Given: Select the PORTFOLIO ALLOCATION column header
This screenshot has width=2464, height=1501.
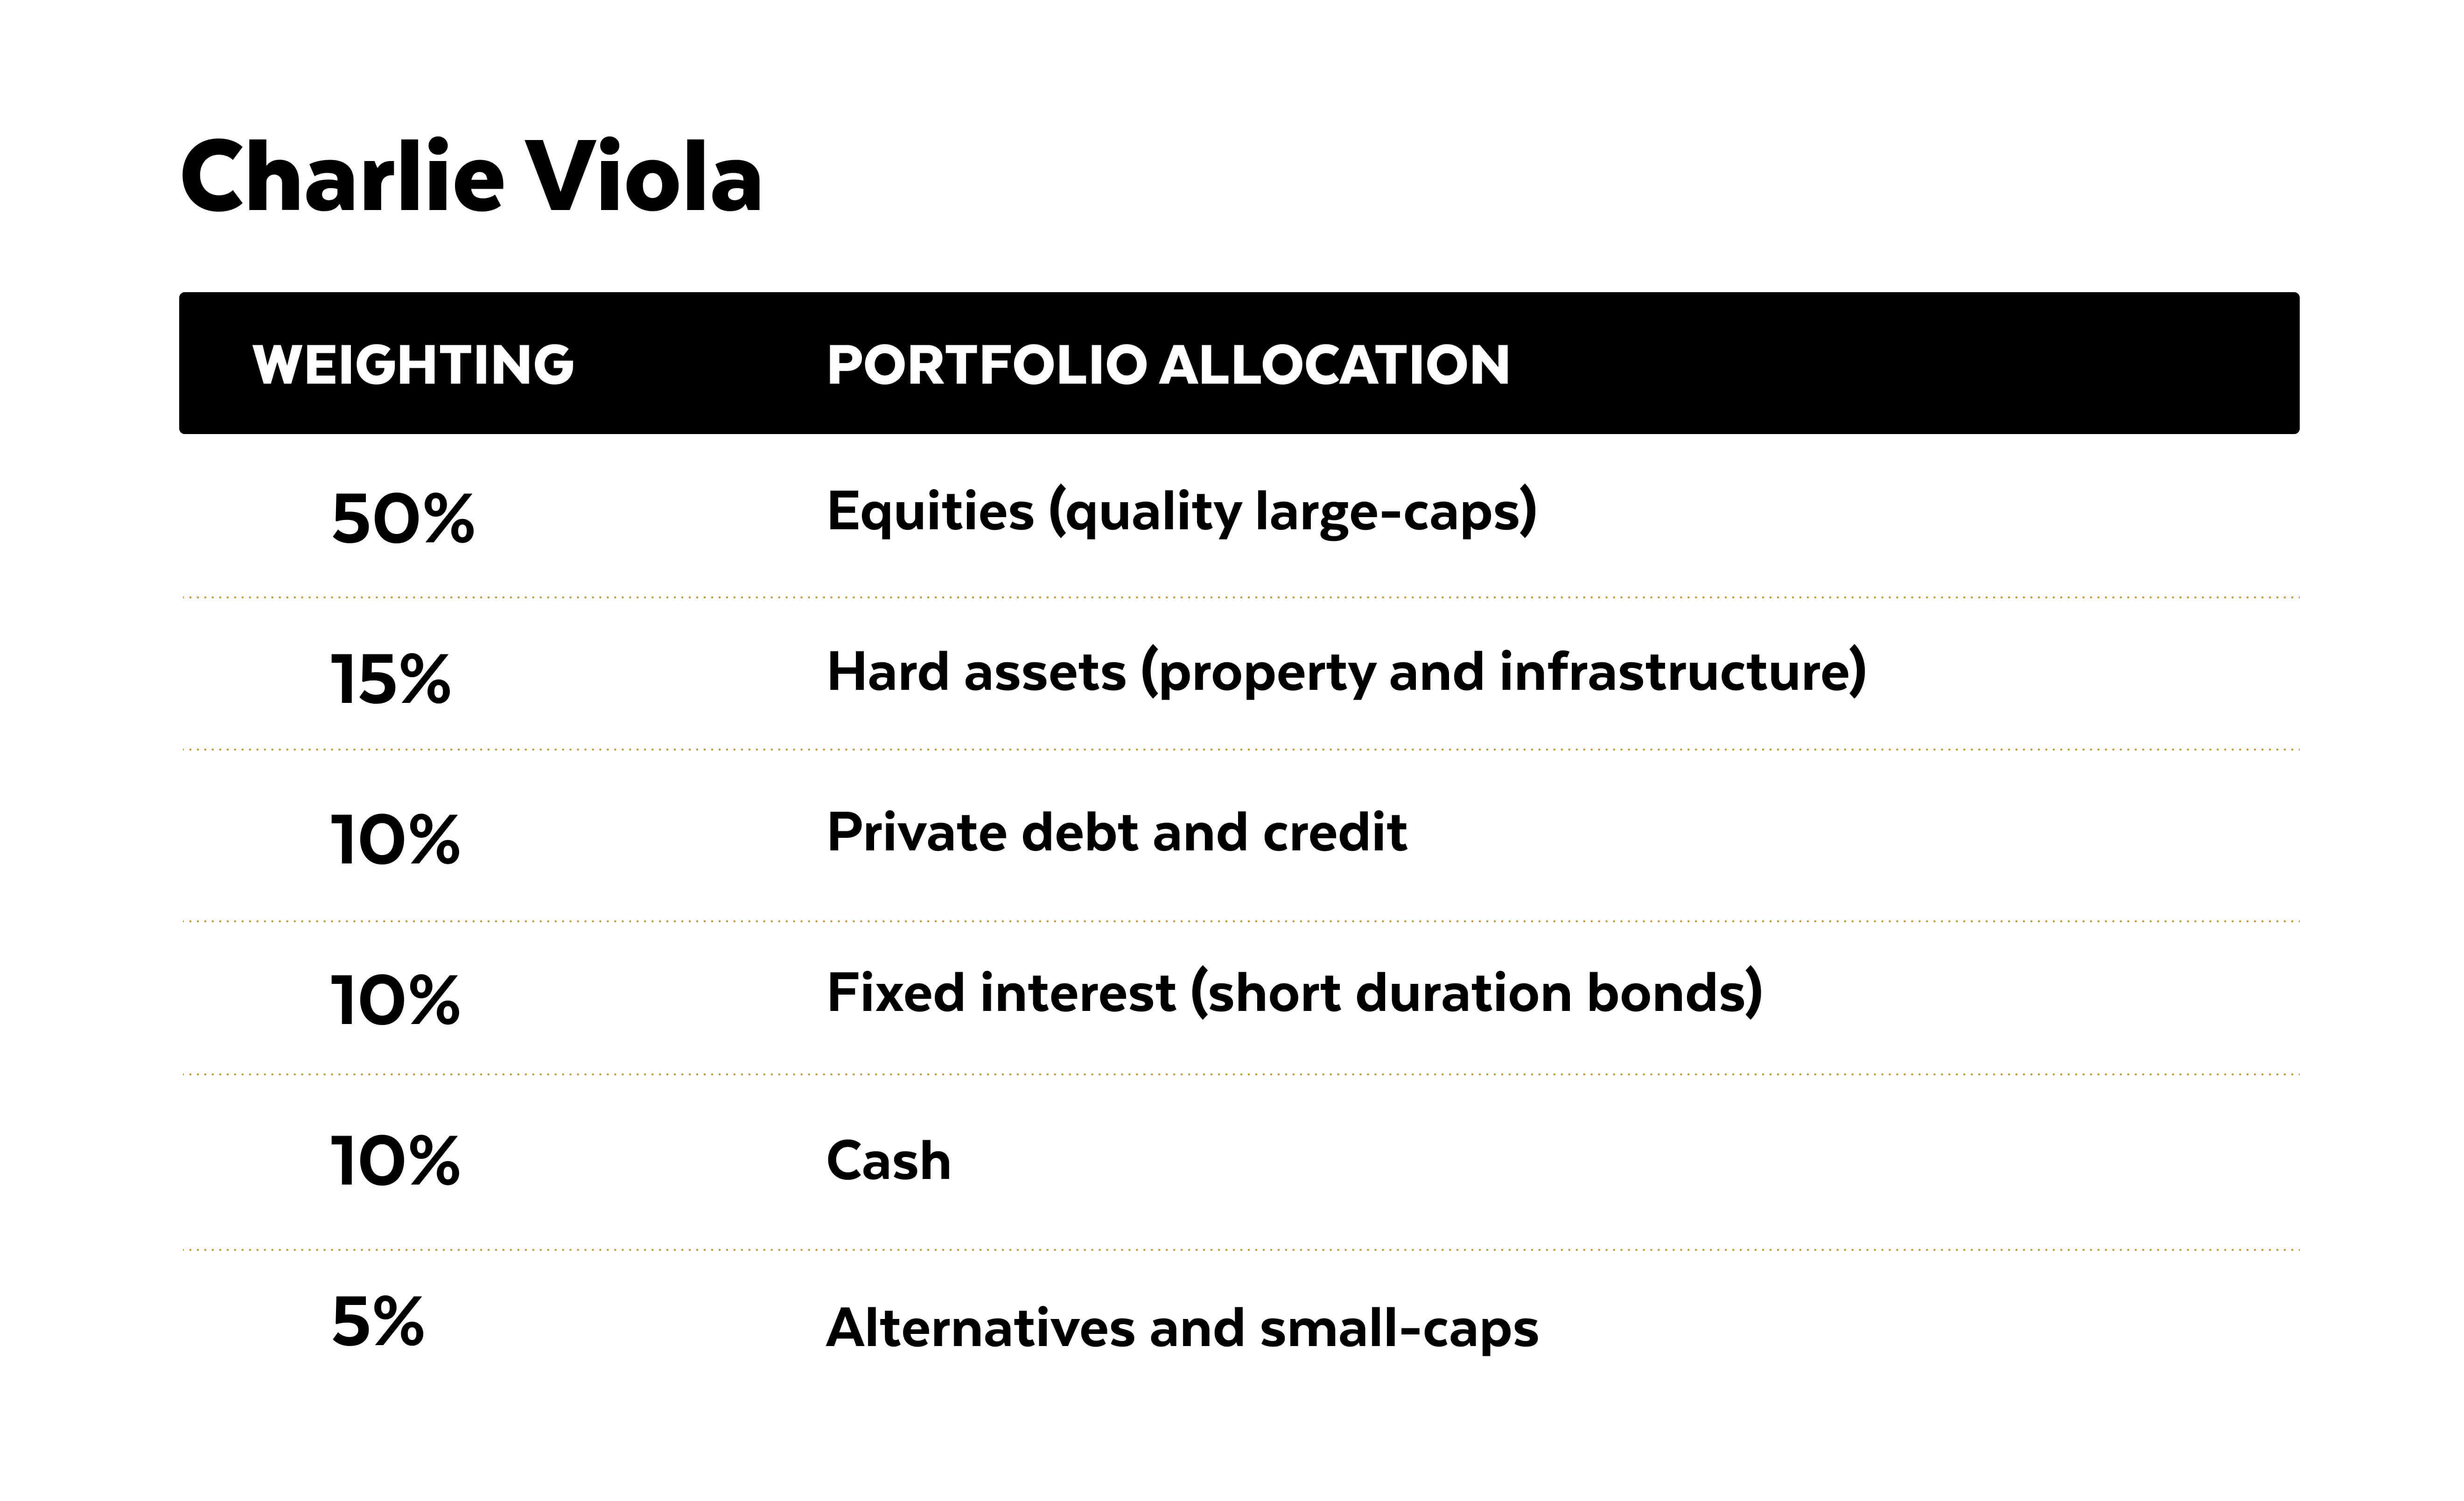Looking at the screenshot, I should [1168, 364].
